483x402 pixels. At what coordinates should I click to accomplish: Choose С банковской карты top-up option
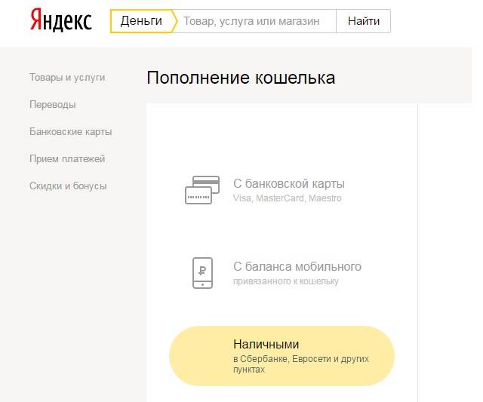click(x=289, y=183)
